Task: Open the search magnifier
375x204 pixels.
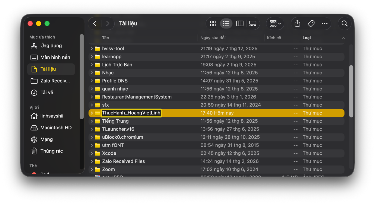Action: (345, 24)
